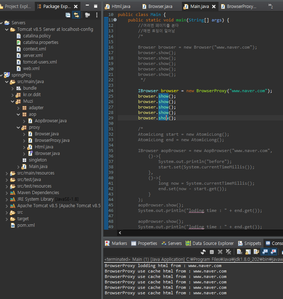Select IBrowser.java interface file
The width and height of the screenshot is (283, 299).
tap(47, 153)
